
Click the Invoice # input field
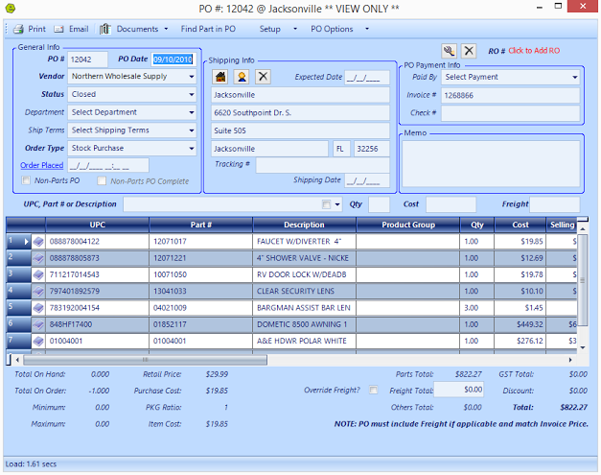tap(510, 95)
